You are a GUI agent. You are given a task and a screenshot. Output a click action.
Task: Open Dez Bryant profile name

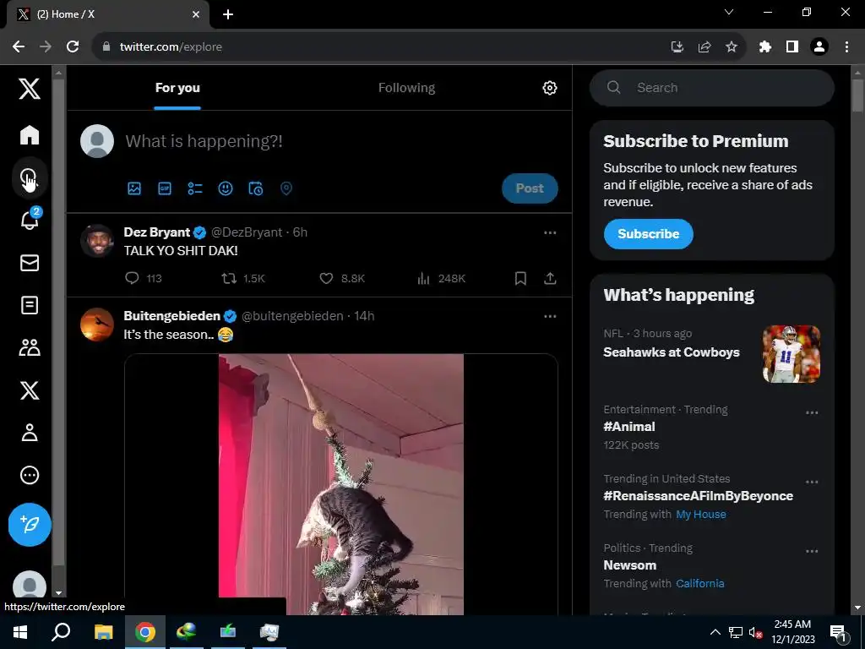coord(156,232)
